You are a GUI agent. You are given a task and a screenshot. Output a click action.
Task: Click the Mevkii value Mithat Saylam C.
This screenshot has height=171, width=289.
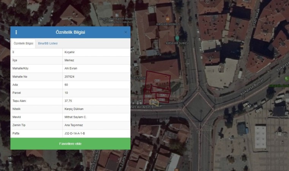(76, 117)
